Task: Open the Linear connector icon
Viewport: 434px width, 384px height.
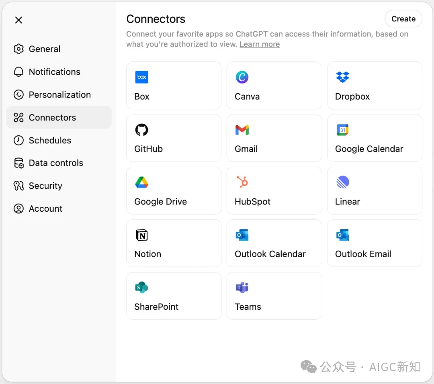Action: [x=342, y=182]
